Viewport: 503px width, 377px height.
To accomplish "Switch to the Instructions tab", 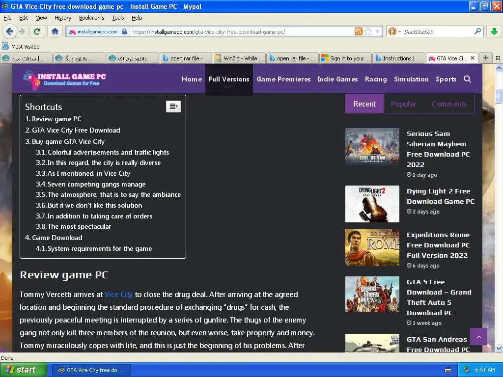I will point(399,58).
